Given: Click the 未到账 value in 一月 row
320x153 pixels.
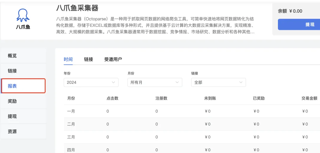Looking at the screenshot, I should click(207, 111).
